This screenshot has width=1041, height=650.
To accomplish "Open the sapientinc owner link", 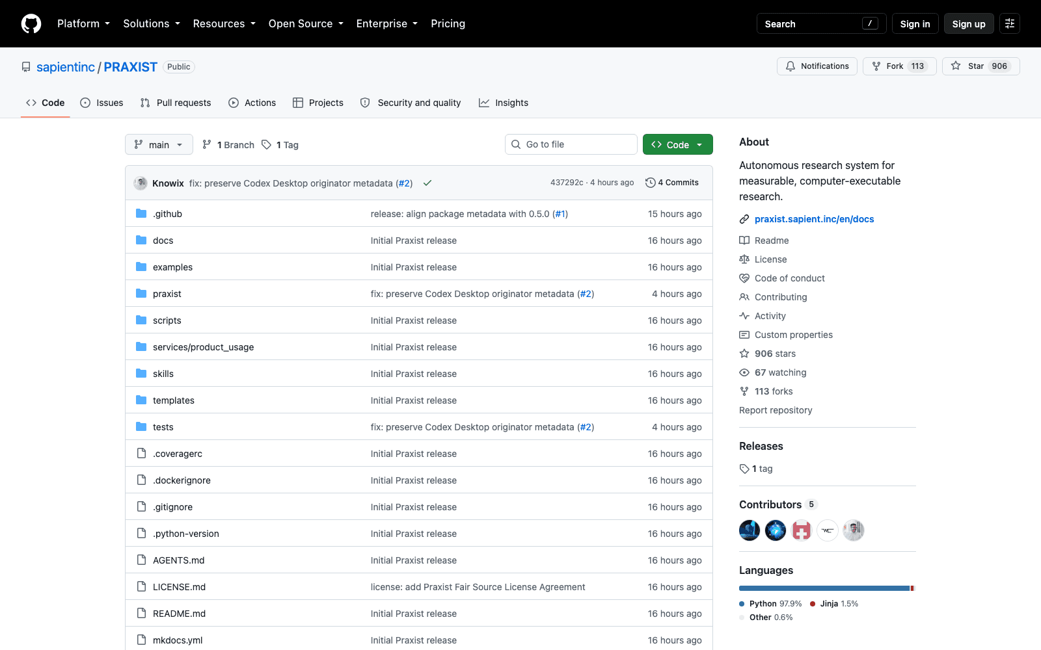I will click(x=66, y=67).
